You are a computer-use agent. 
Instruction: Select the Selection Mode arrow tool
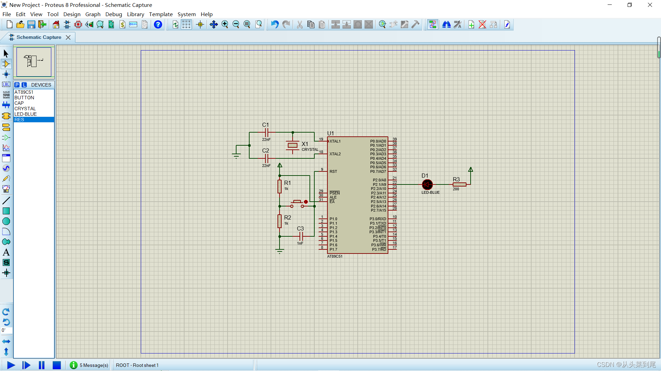point(6,54)
